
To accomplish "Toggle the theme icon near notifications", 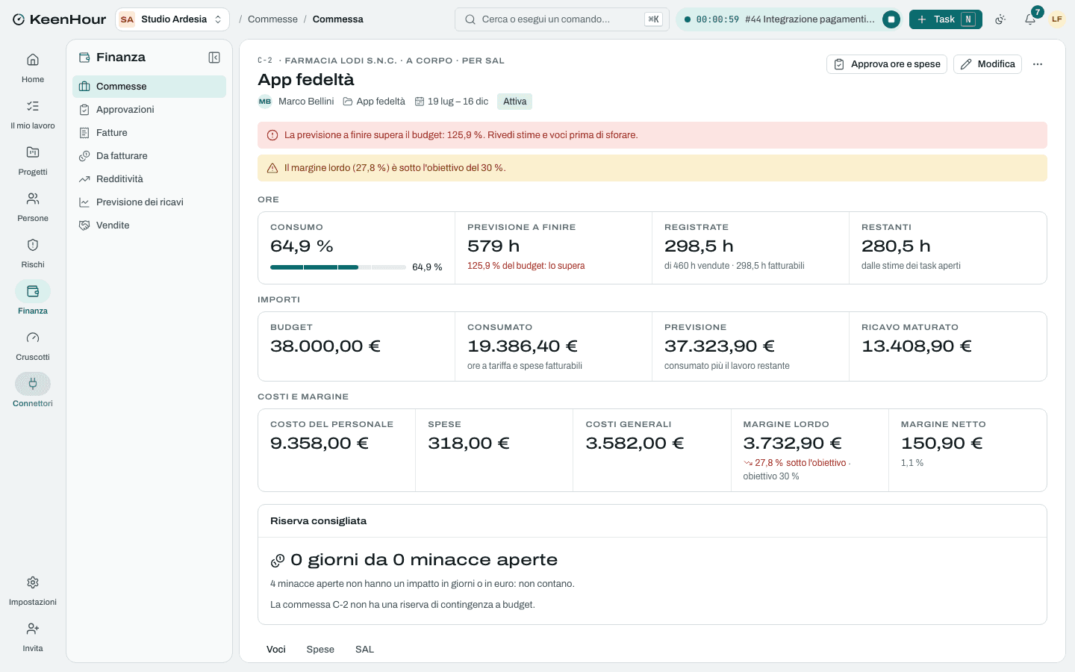I will pos(1000,19).
